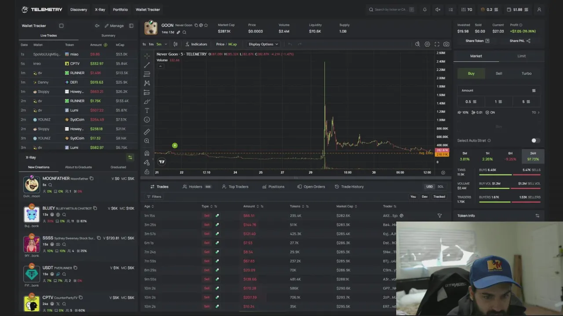Screen dimensions: 563x316
Task: Select the Text annotation tool
Action: (x=147, y=111)
